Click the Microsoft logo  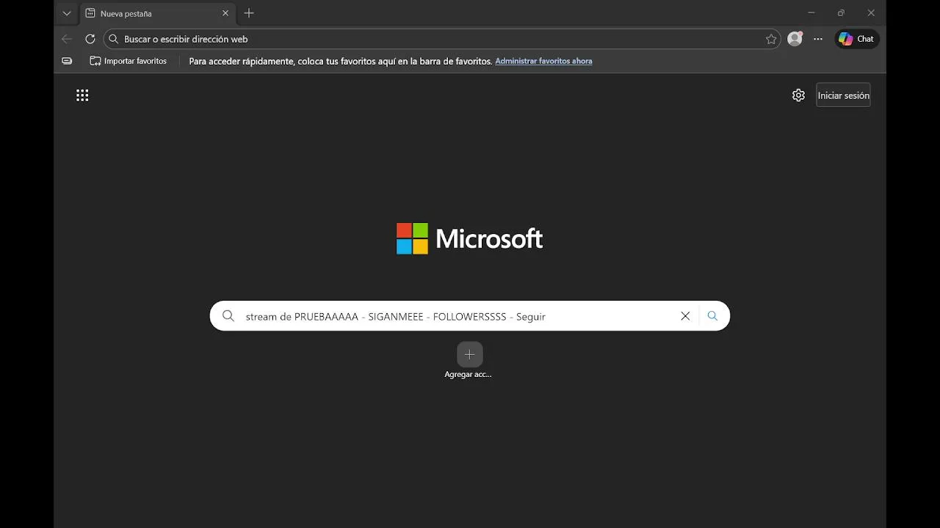tap(469, 238)
